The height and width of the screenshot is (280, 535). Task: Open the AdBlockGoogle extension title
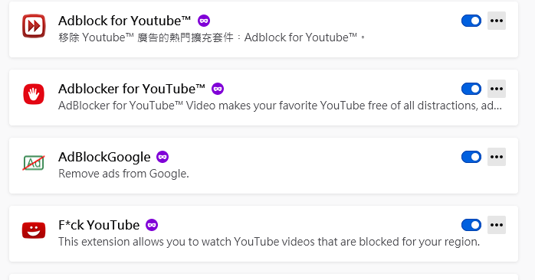[x=104, y=157]
